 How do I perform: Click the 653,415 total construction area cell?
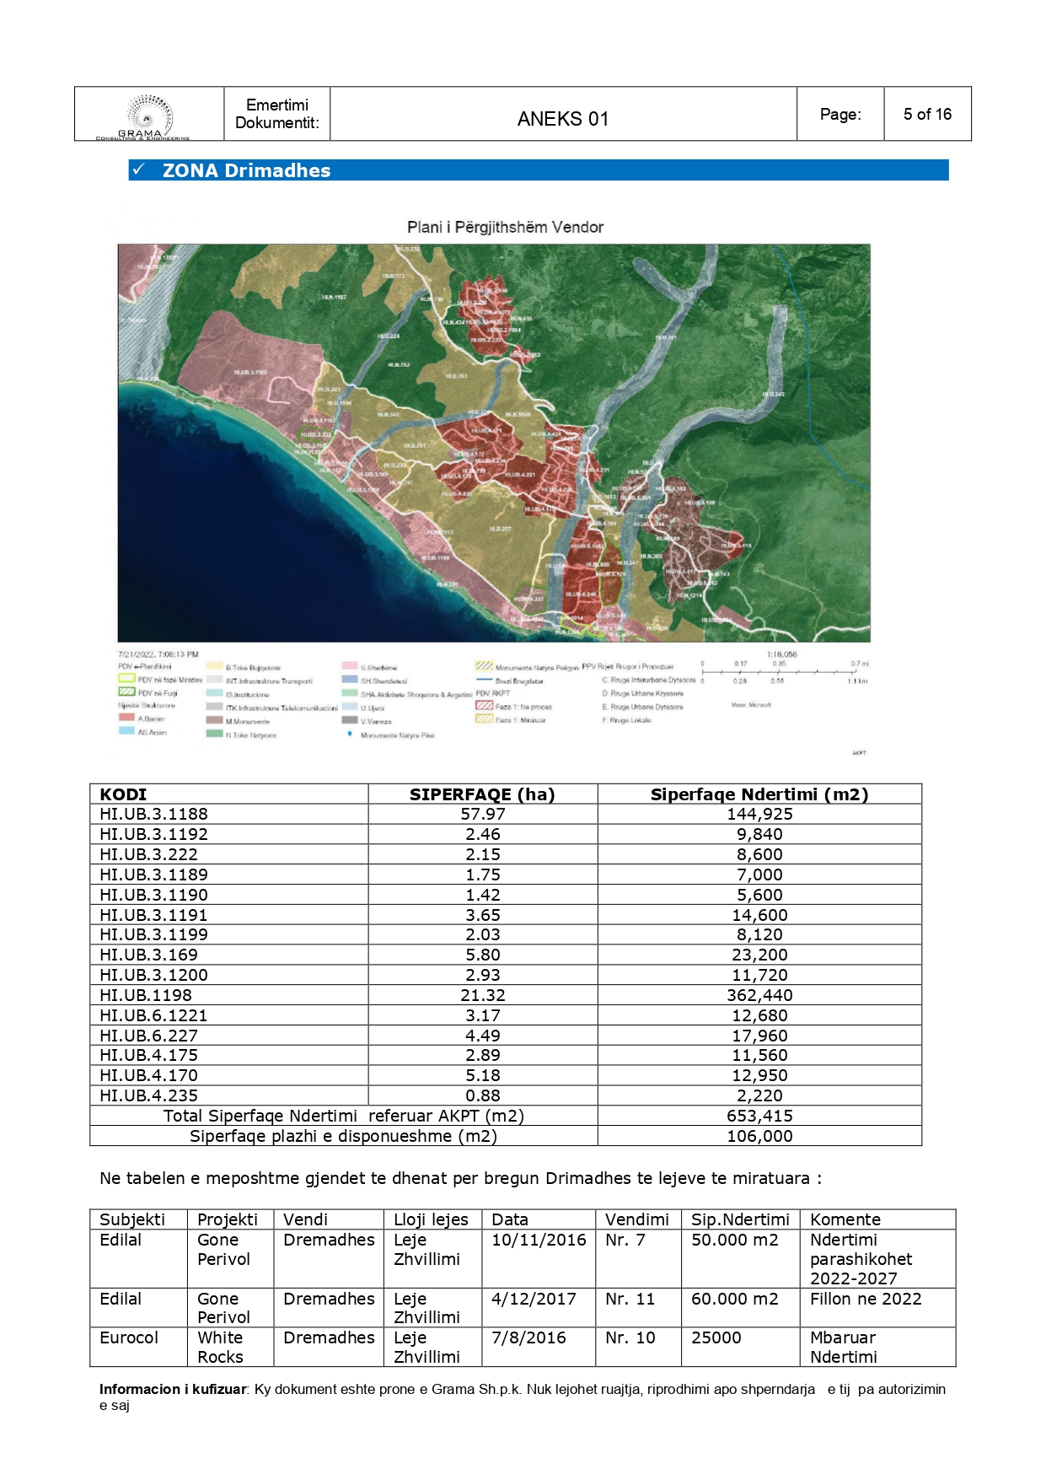(x=759, y=1116)
